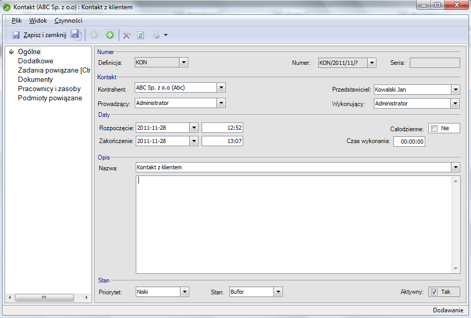Screen dimensions: 471x318
Task: Click the sidebar horizontal scrollbar thumb
Action: click(44, 297)
